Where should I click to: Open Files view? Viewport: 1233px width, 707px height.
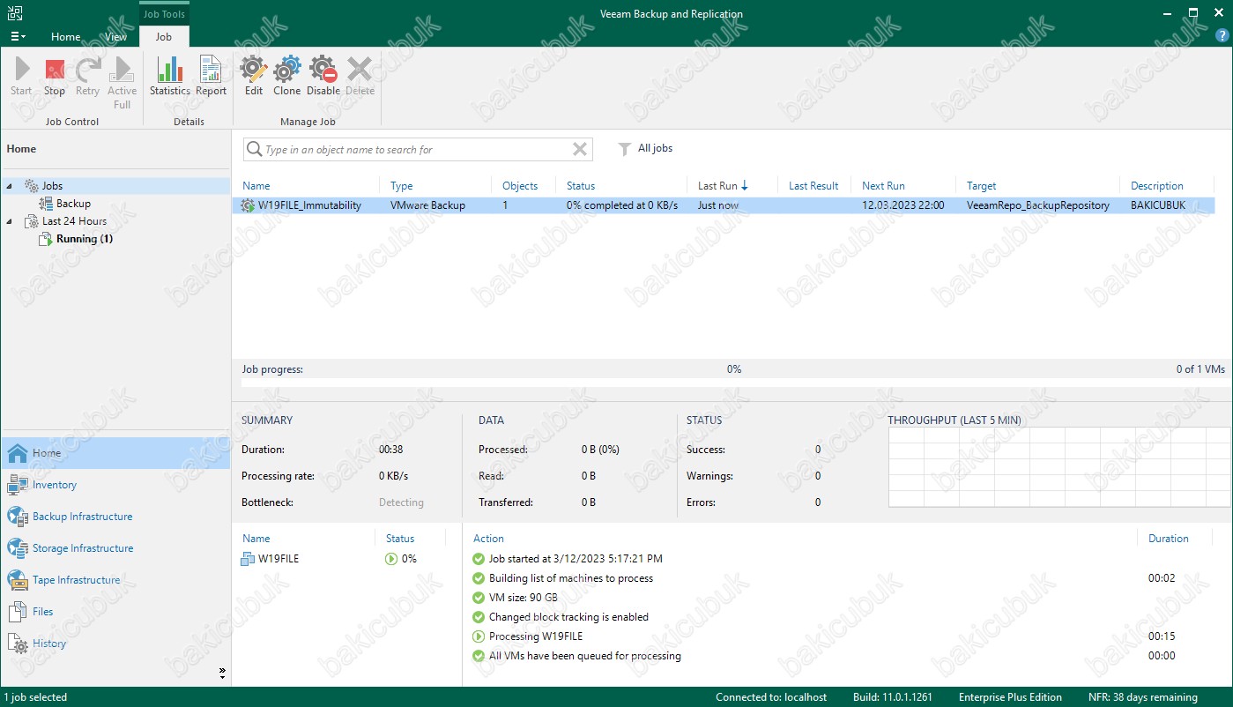coord(115,612)
